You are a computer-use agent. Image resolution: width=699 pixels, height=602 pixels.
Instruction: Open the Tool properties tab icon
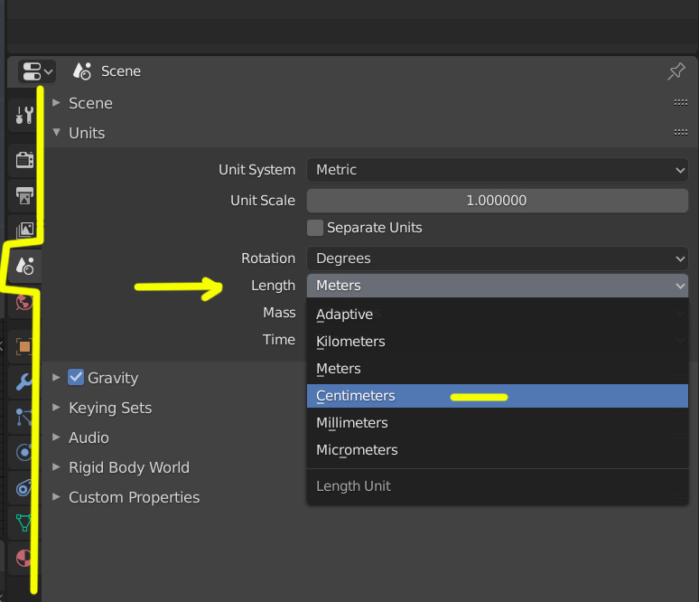(x=24, y=115)
